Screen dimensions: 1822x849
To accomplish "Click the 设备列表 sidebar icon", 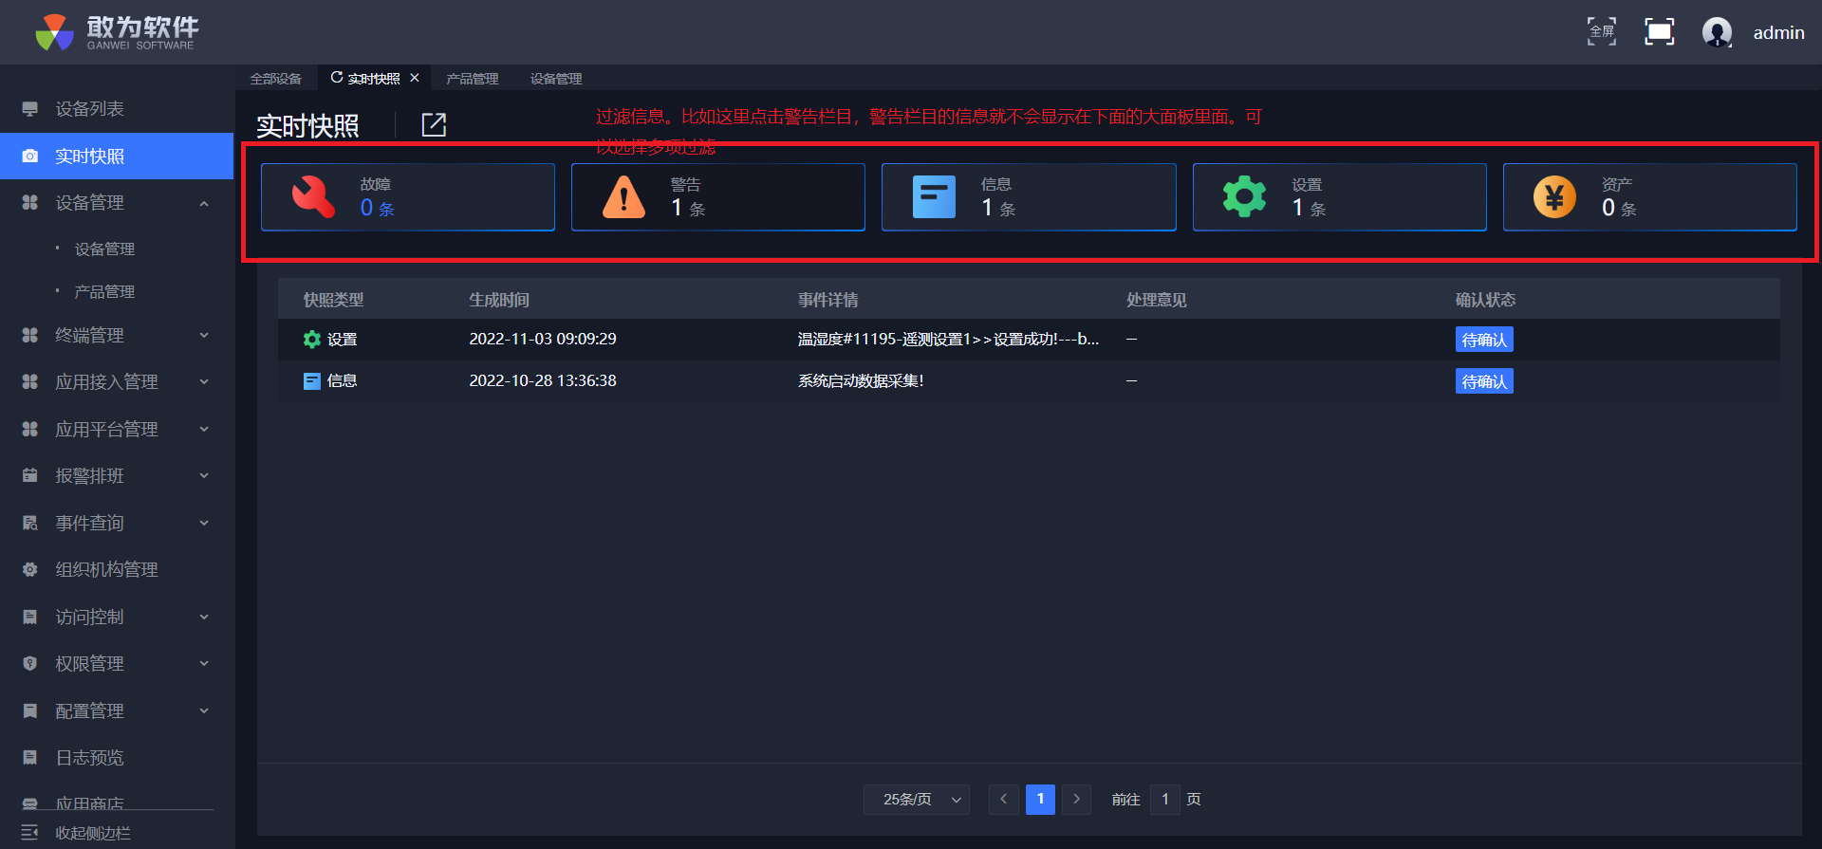I will point(30,109).
